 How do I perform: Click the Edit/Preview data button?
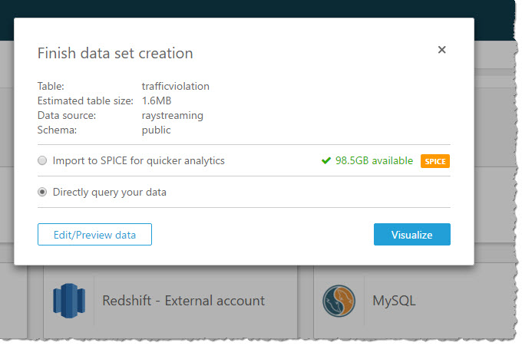coord(94,235)
